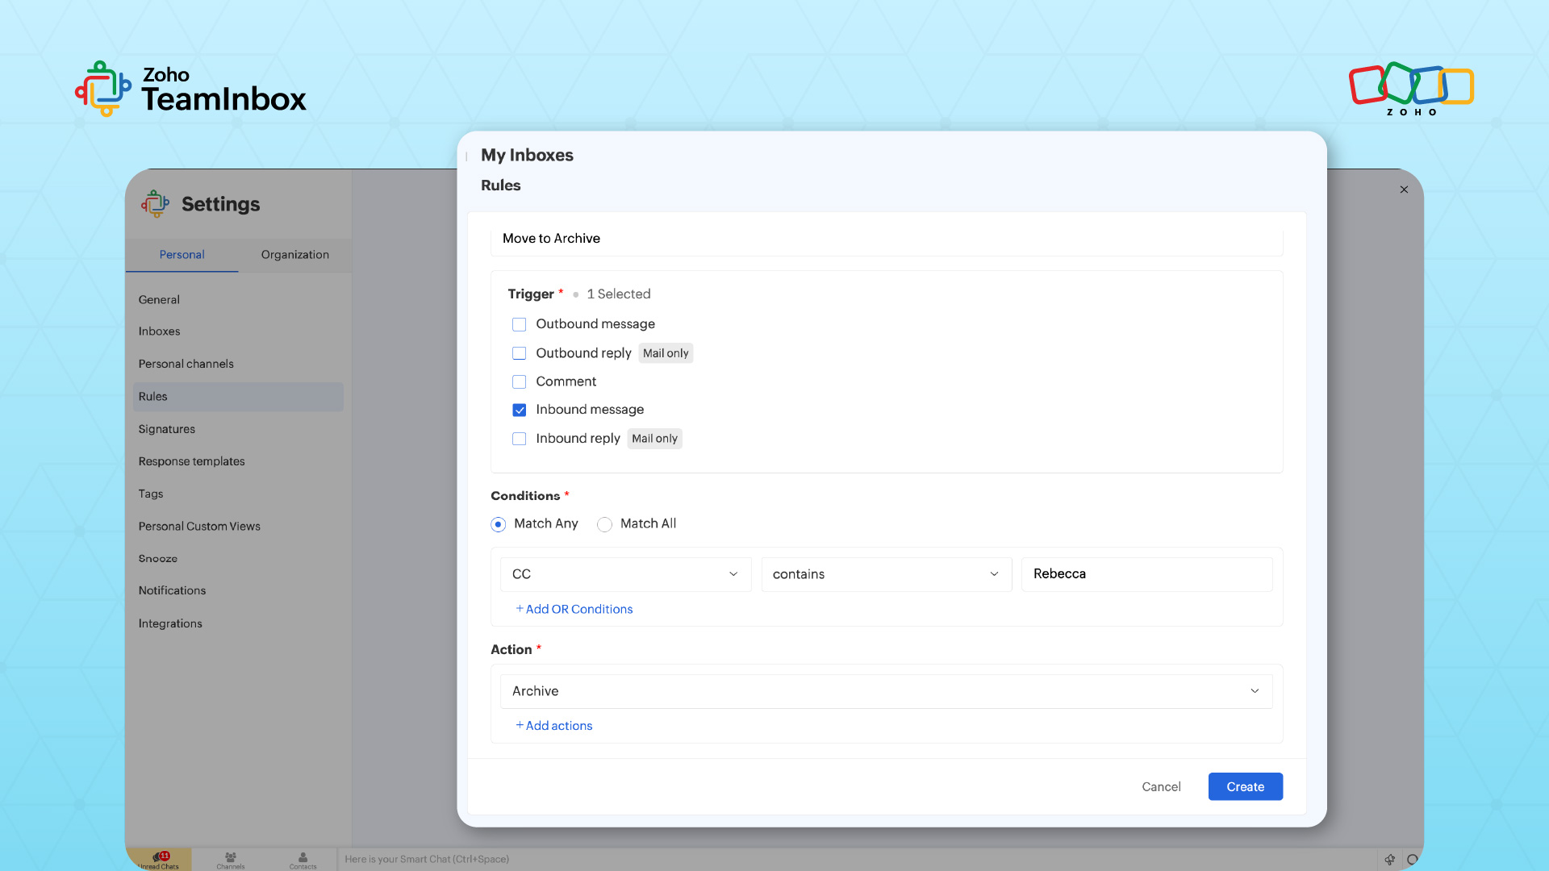Expand the Archive action dropdown
1549x871 pixels.
pos(886,691)
